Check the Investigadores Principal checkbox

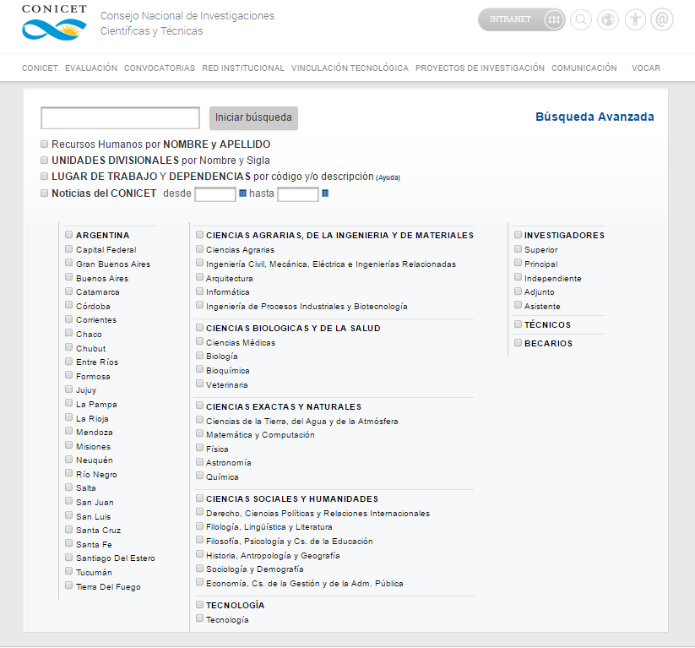[518, 264]
